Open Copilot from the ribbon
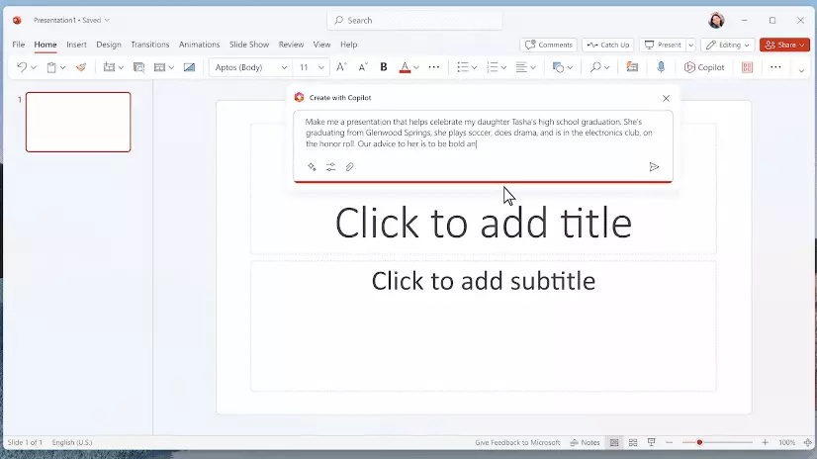 point(704,67)
